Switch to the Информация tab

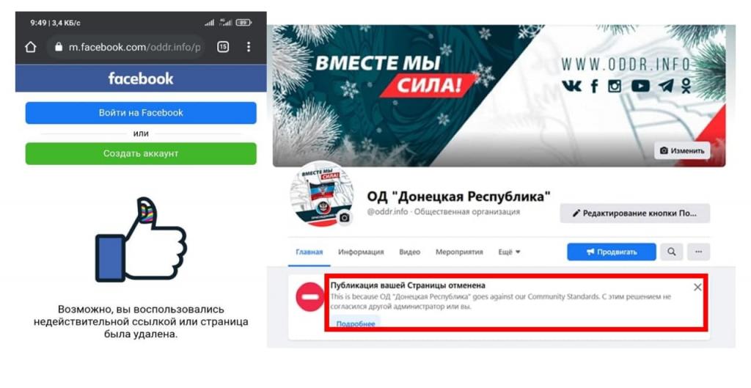tap(361, 252)
